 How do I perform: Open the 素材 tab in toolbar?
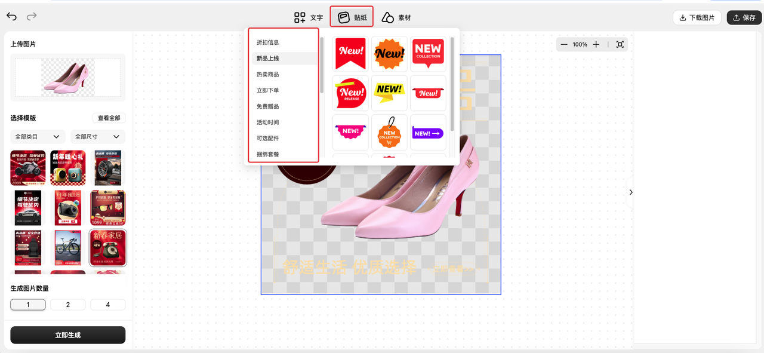[396, 17]
